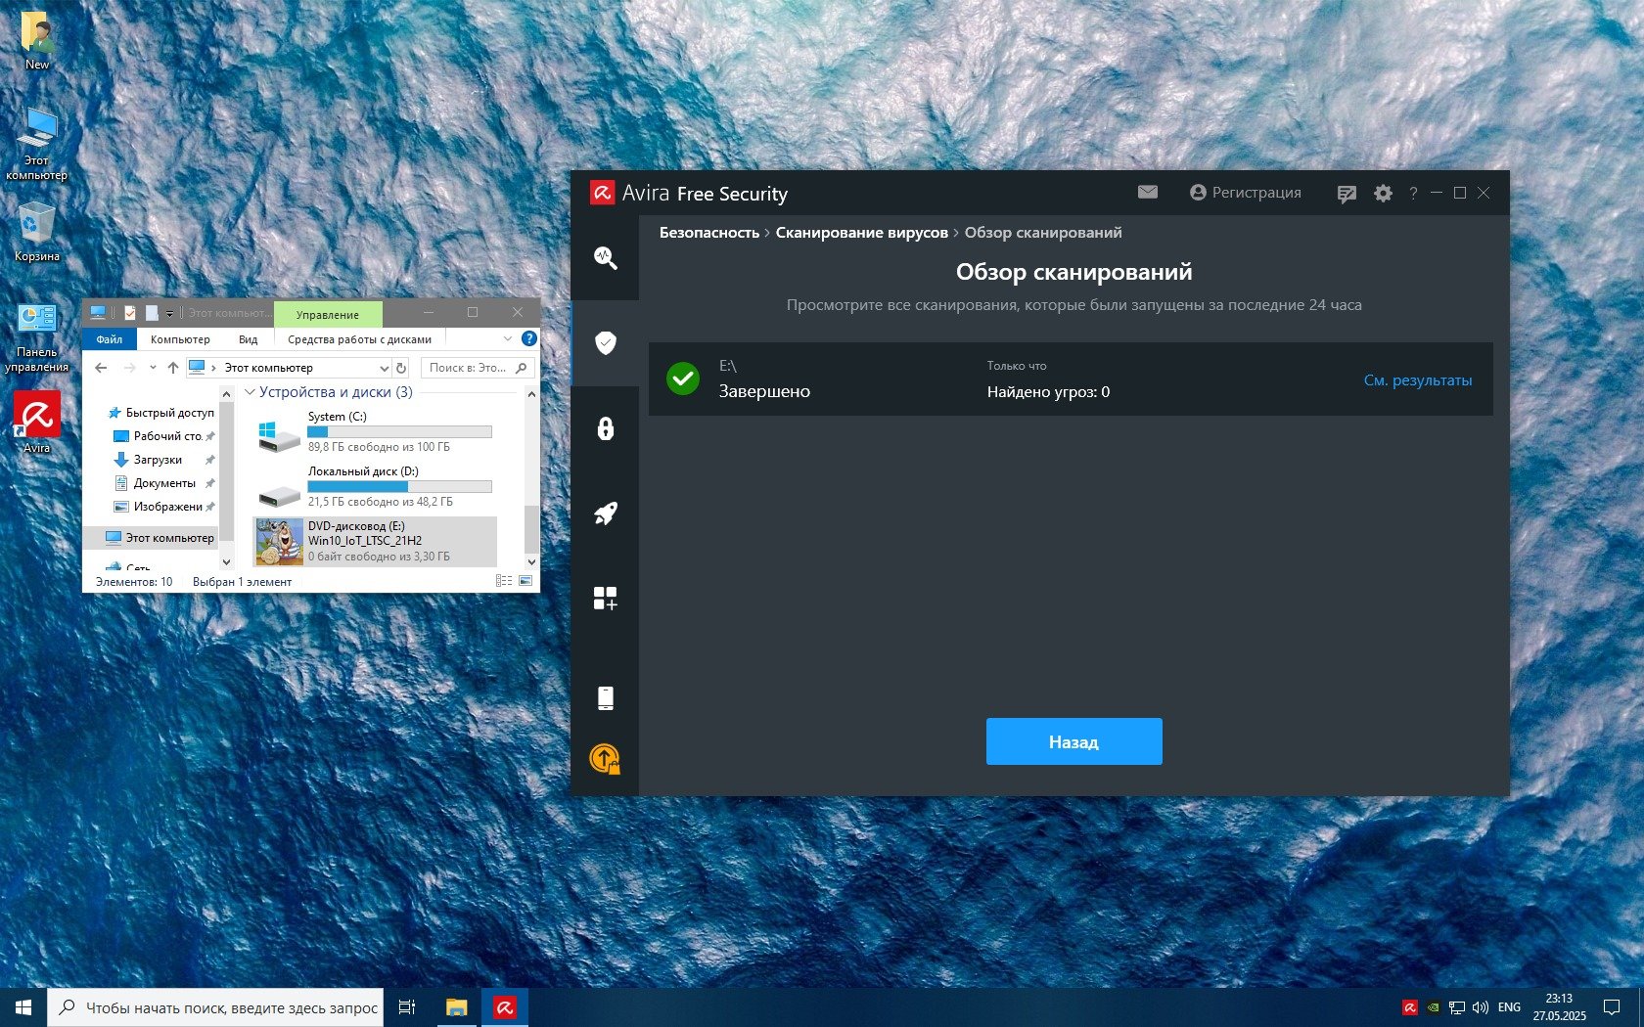The image size is (1644, 1027).
Task: Open the Performance rocket icon
Action: tap(605, 513)
